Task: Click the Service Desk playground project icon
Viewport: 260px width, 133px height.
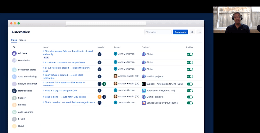Action: [144, 103]
